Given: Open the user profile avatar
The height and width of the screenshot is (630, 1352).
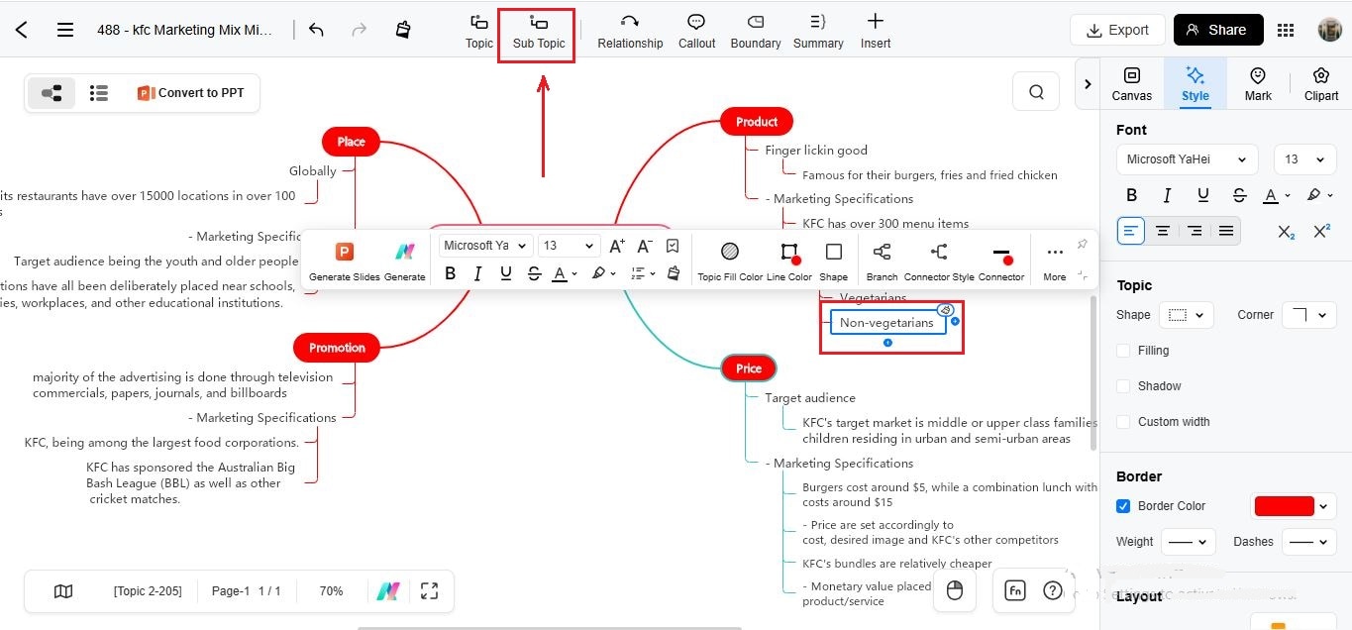Looking at the screenshot, I should pos(1329,30).
